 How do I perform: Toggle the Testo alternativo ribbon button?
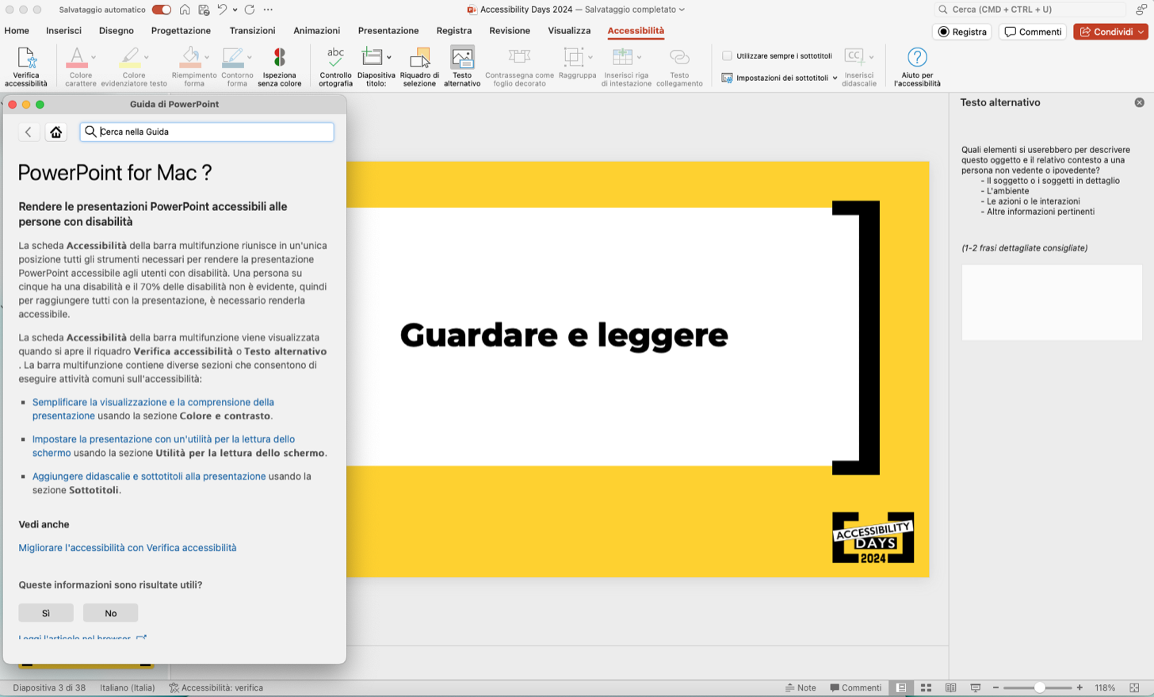462,67
